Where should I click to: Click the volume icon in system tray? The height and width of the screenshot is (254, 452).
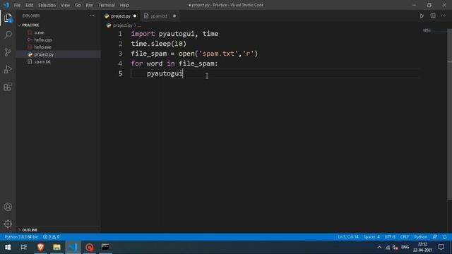pos(395,248)
